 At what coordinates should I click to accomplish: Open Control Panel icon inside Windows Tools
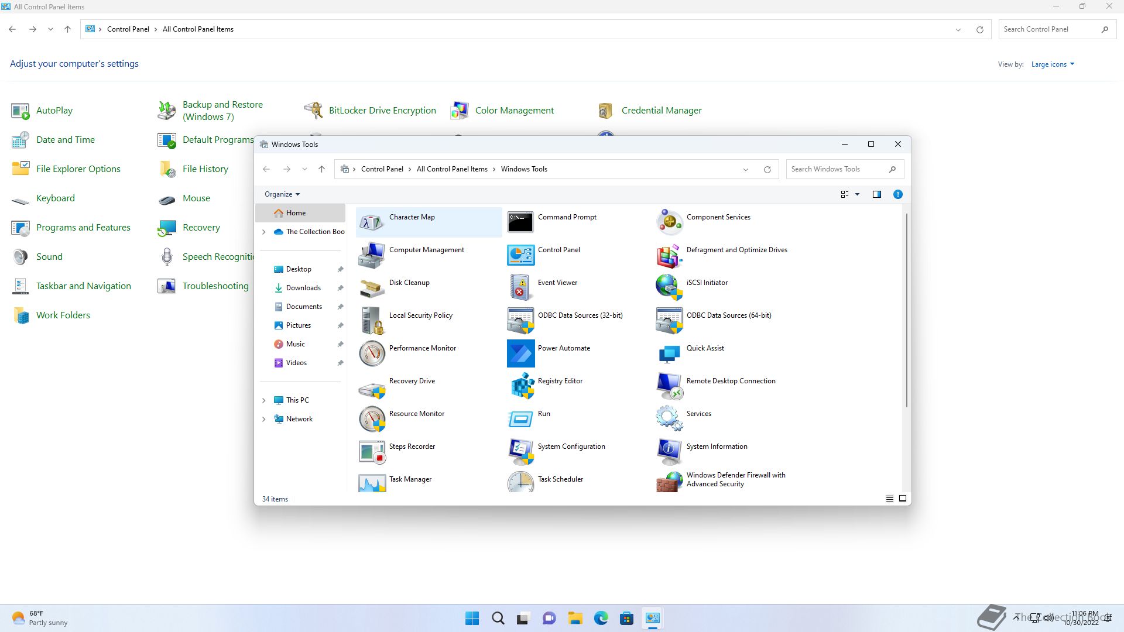tap(520, 255)
